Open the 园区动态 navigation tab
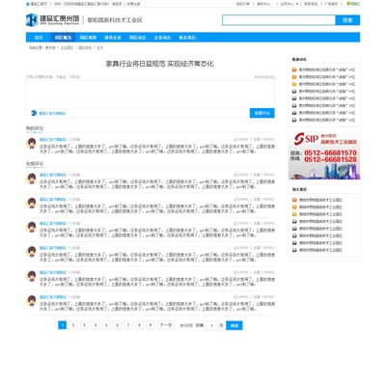Image resolution: width=386 pixels, height=386 pixels. tap(137, 38)
